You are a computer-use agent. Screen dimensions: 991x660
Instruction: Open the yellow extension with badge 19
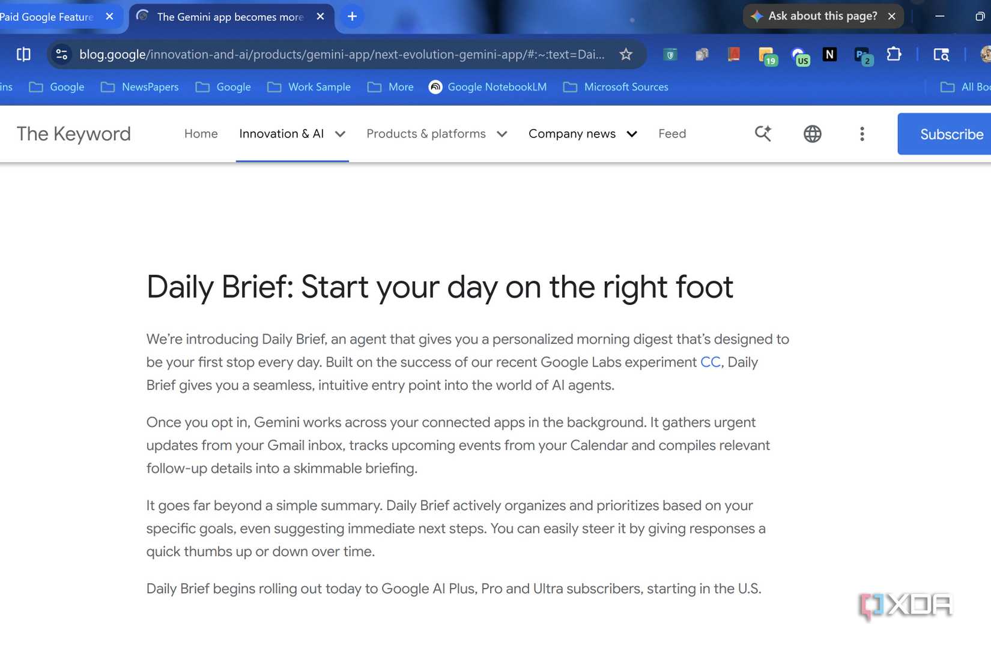click(767, 56)
